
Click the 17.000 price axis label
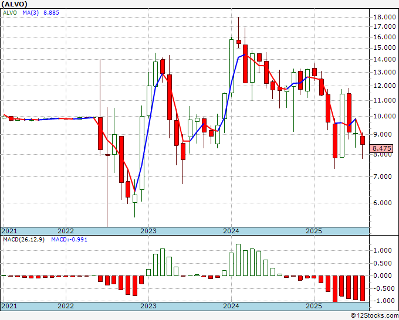tap(384, 26)
